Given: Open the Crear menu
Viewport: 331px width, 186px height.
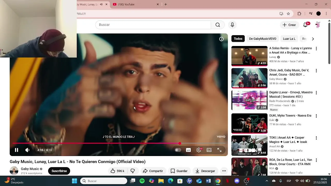Looking at the screenshot, I should (x=289, y=25).
